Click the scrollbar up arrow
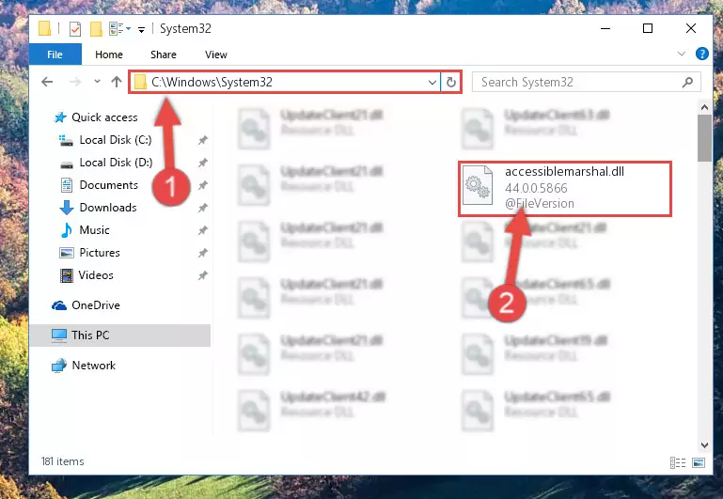 (704, 107)
